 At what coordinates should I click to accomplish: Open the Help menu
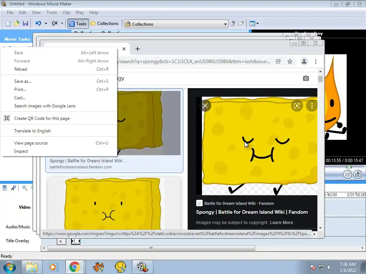(x=94, y=12)
